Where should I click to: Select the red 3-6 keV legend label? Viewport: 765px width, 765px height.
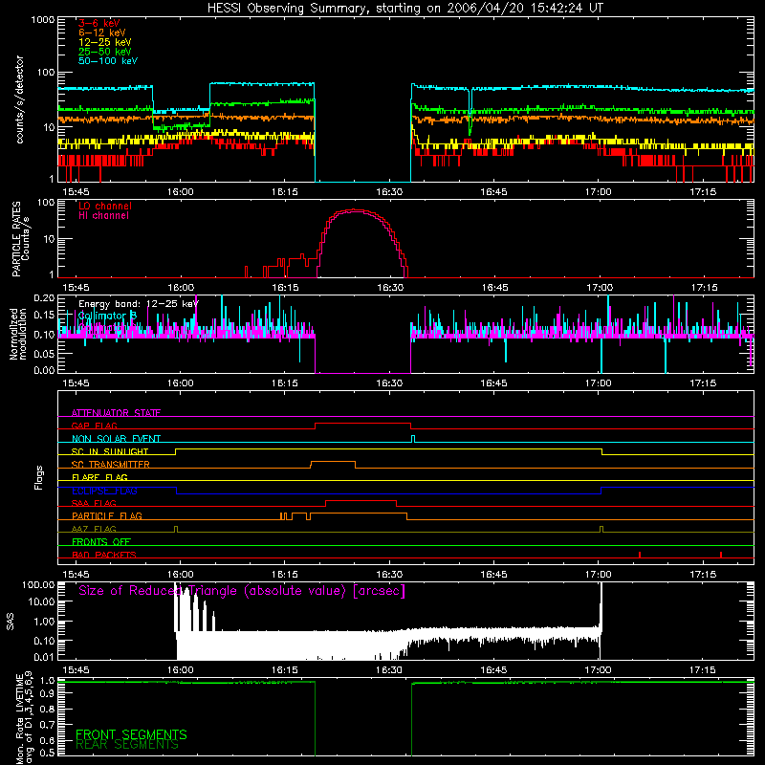coord(99,23)
